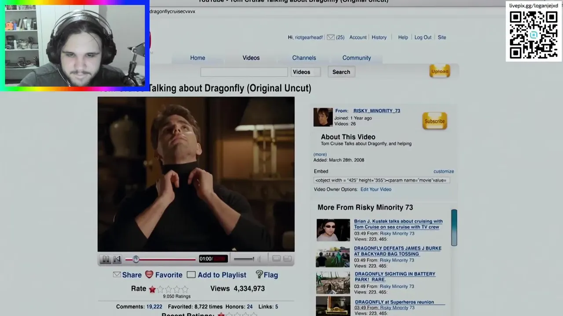The height and width of the screenshot is (316, 563).
Task: Adjust the player volume slider
Action: point(244,259)
